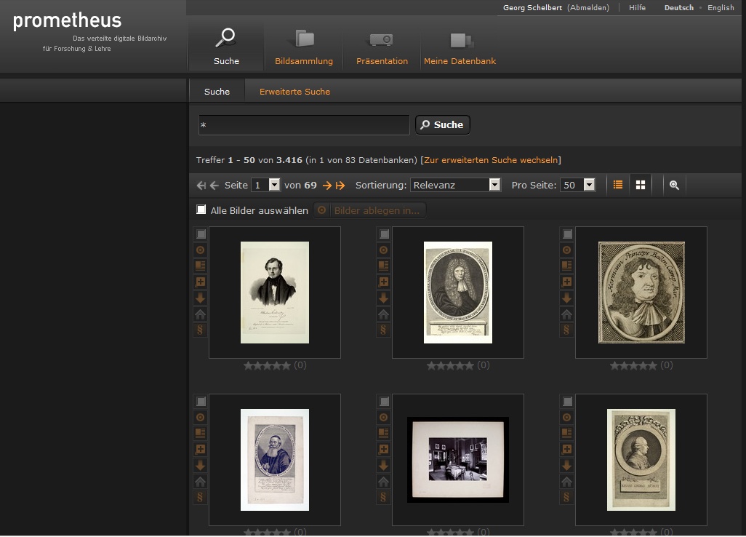
Task: Open the Seite page number dropdown
Action: pyautogui.click(x=265, y=185)
